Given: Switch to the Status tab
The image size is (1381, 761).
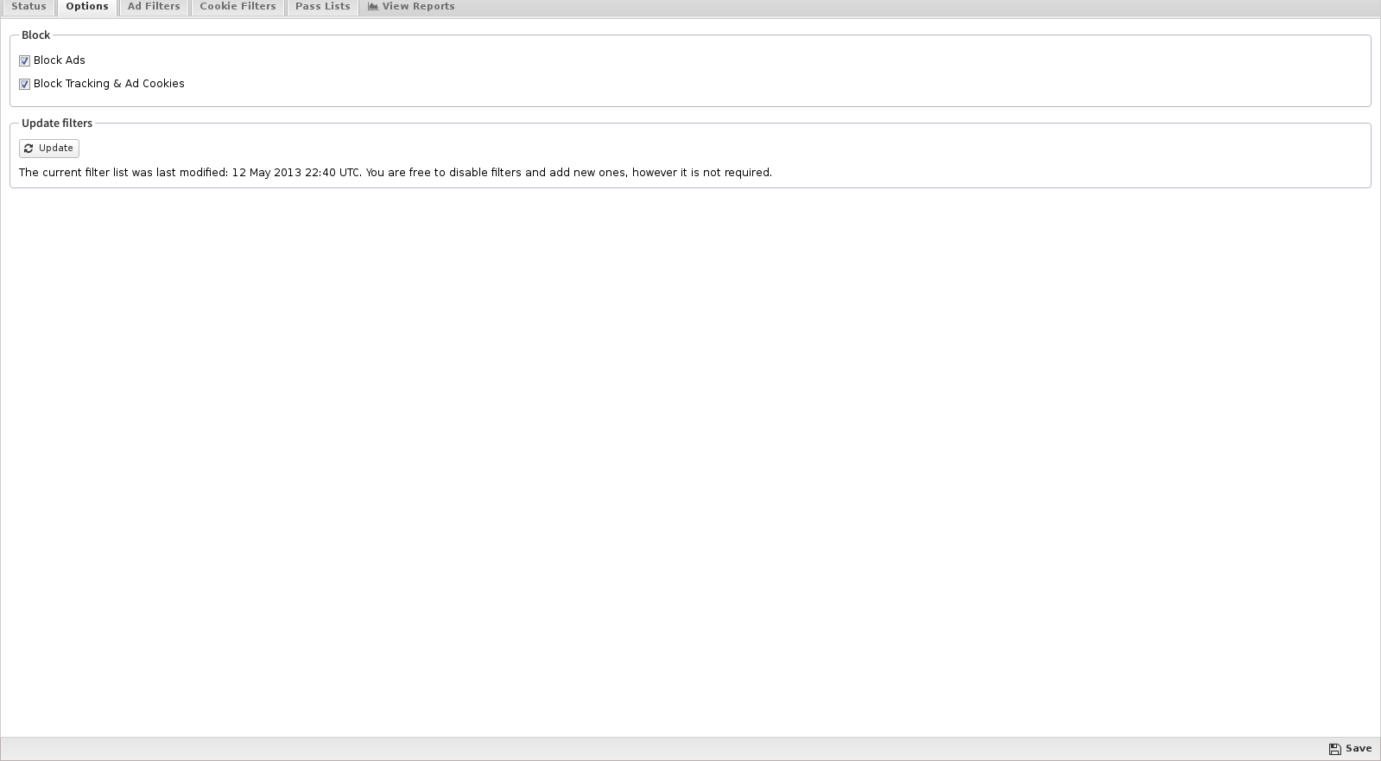Looking at the screenshot, I should coord(29,7).
